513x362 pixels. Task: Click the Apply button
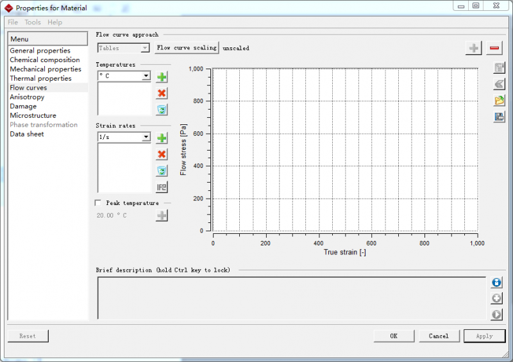pyautogui.click(x=485, y=336)
